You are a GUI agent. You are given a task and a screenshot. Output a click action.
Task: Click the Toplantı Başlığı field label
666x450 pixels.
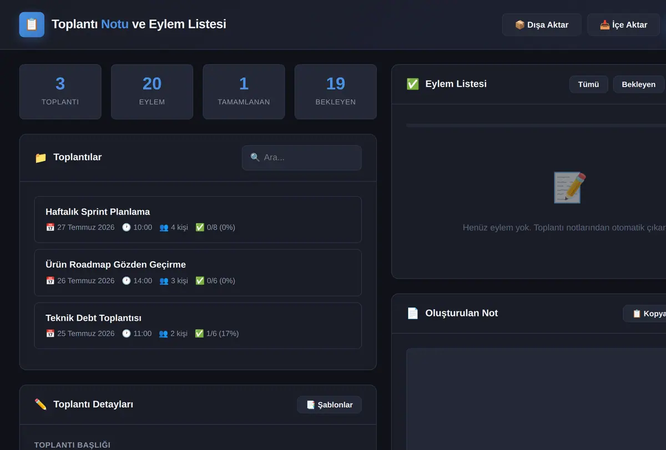72,445
